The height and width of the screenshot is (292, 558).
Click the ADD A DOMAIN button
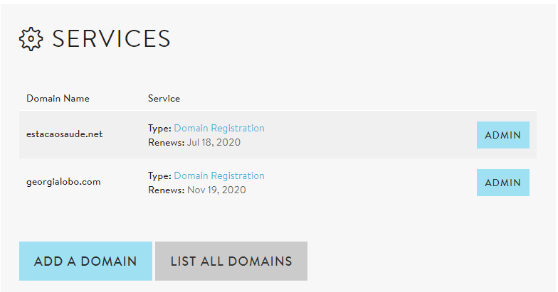(85, 261)
